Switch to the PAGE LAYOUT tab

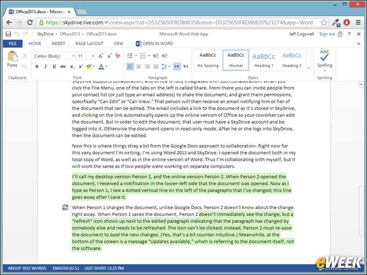pyautogui.click(x=89, y=44)
